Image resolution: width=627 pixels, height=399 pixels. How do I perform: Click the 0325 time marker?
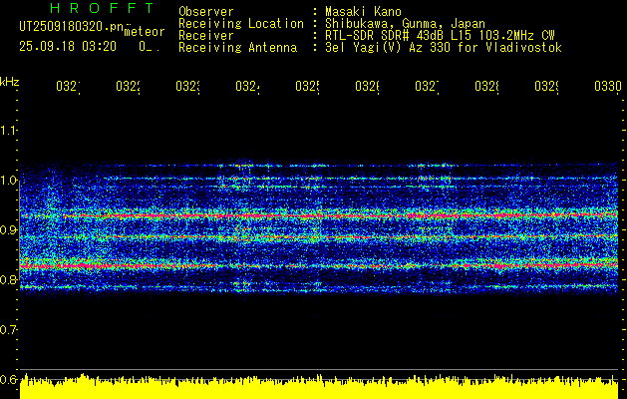[307, 86]
